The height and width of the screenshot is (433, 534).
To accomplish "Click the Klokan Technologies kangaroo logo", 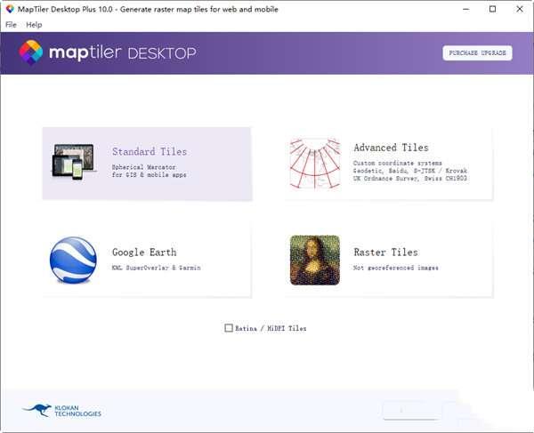I will click(36, 410).
